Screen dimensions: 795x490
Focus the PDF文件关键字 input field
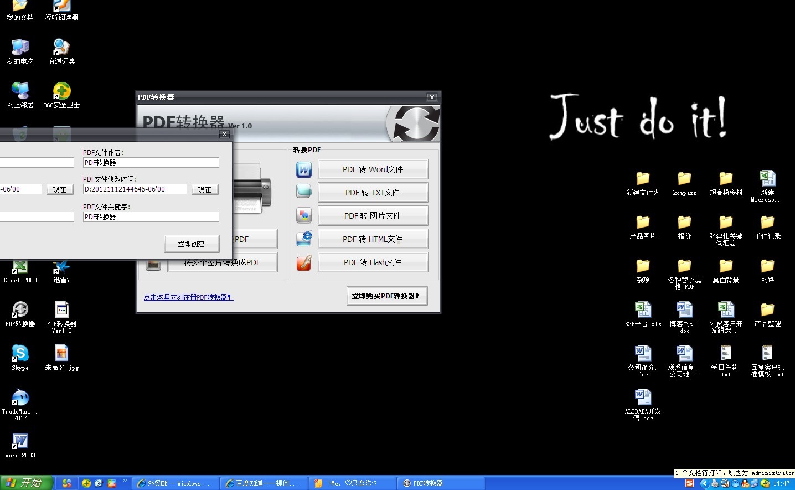click(x=151, y=217)
